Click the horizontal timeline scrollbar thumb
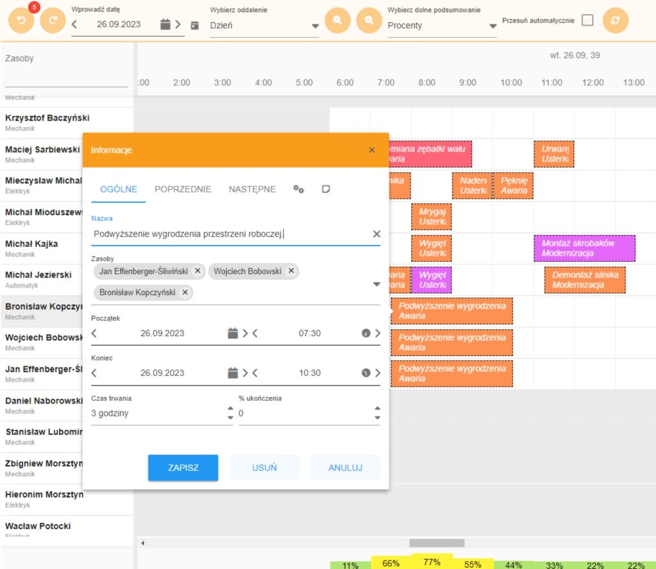 point(436,543)
